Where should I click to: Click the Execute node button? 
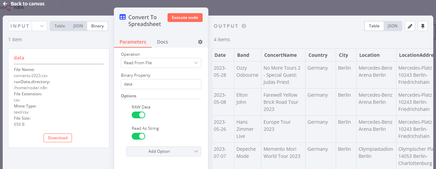click(185, 18)
